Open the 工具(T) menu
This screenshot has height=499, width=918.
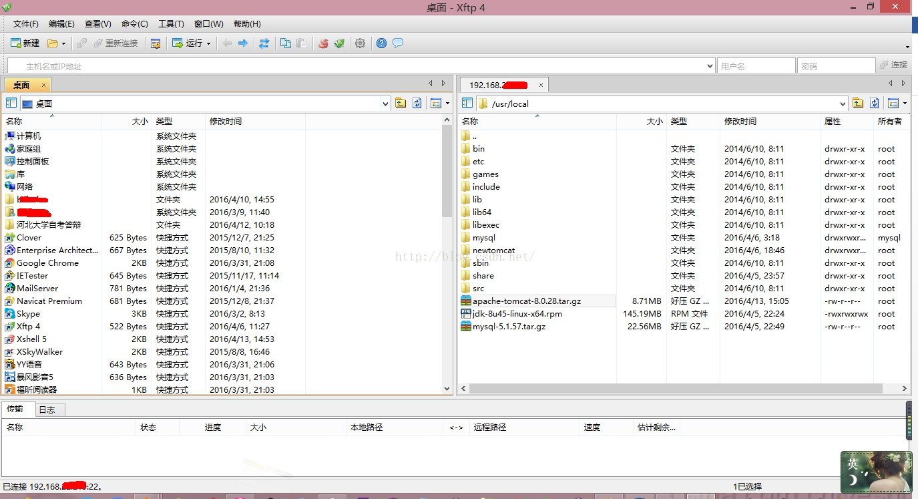click(171, 24)
